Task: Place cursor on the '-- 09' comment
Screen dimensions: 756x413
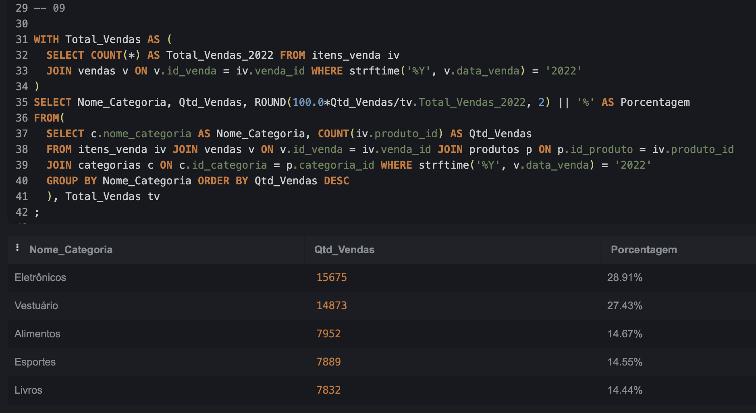Action: 50,8
